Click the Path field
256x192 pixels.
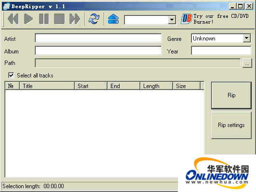137,63
